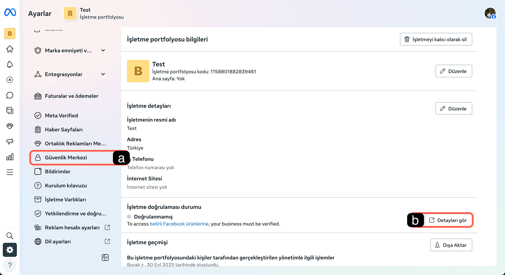Open Faturalar ve ödemeler menu item

click(x=71, y=96)
